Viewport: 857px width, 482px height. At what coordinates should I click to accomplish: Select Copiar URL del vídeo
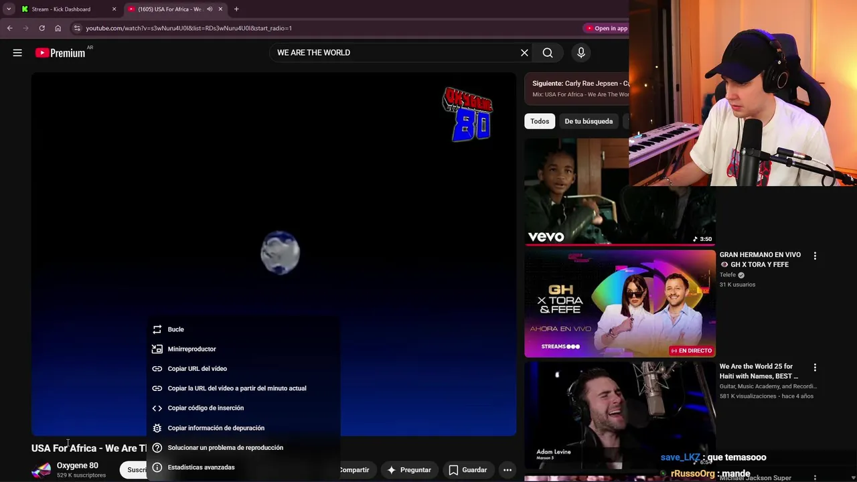(244, 369)
